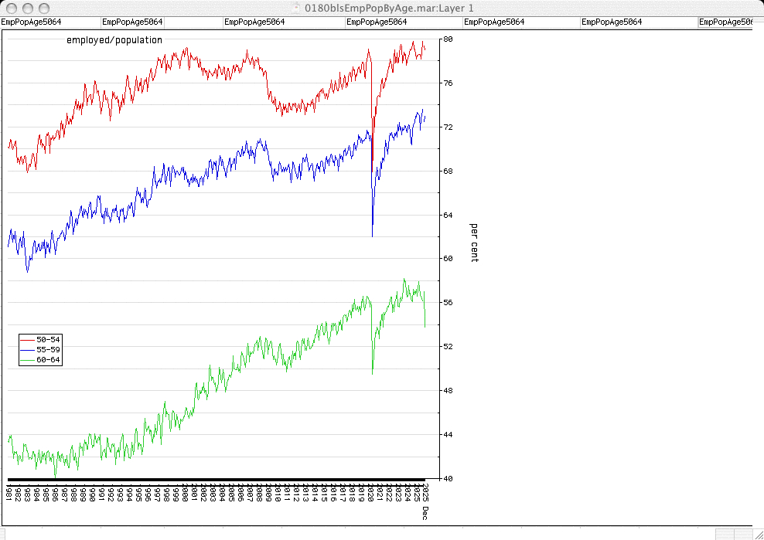This screenshot has width=764, height=540.
Task: Zoom the window using the third title bar button
Action: [44, 8]
